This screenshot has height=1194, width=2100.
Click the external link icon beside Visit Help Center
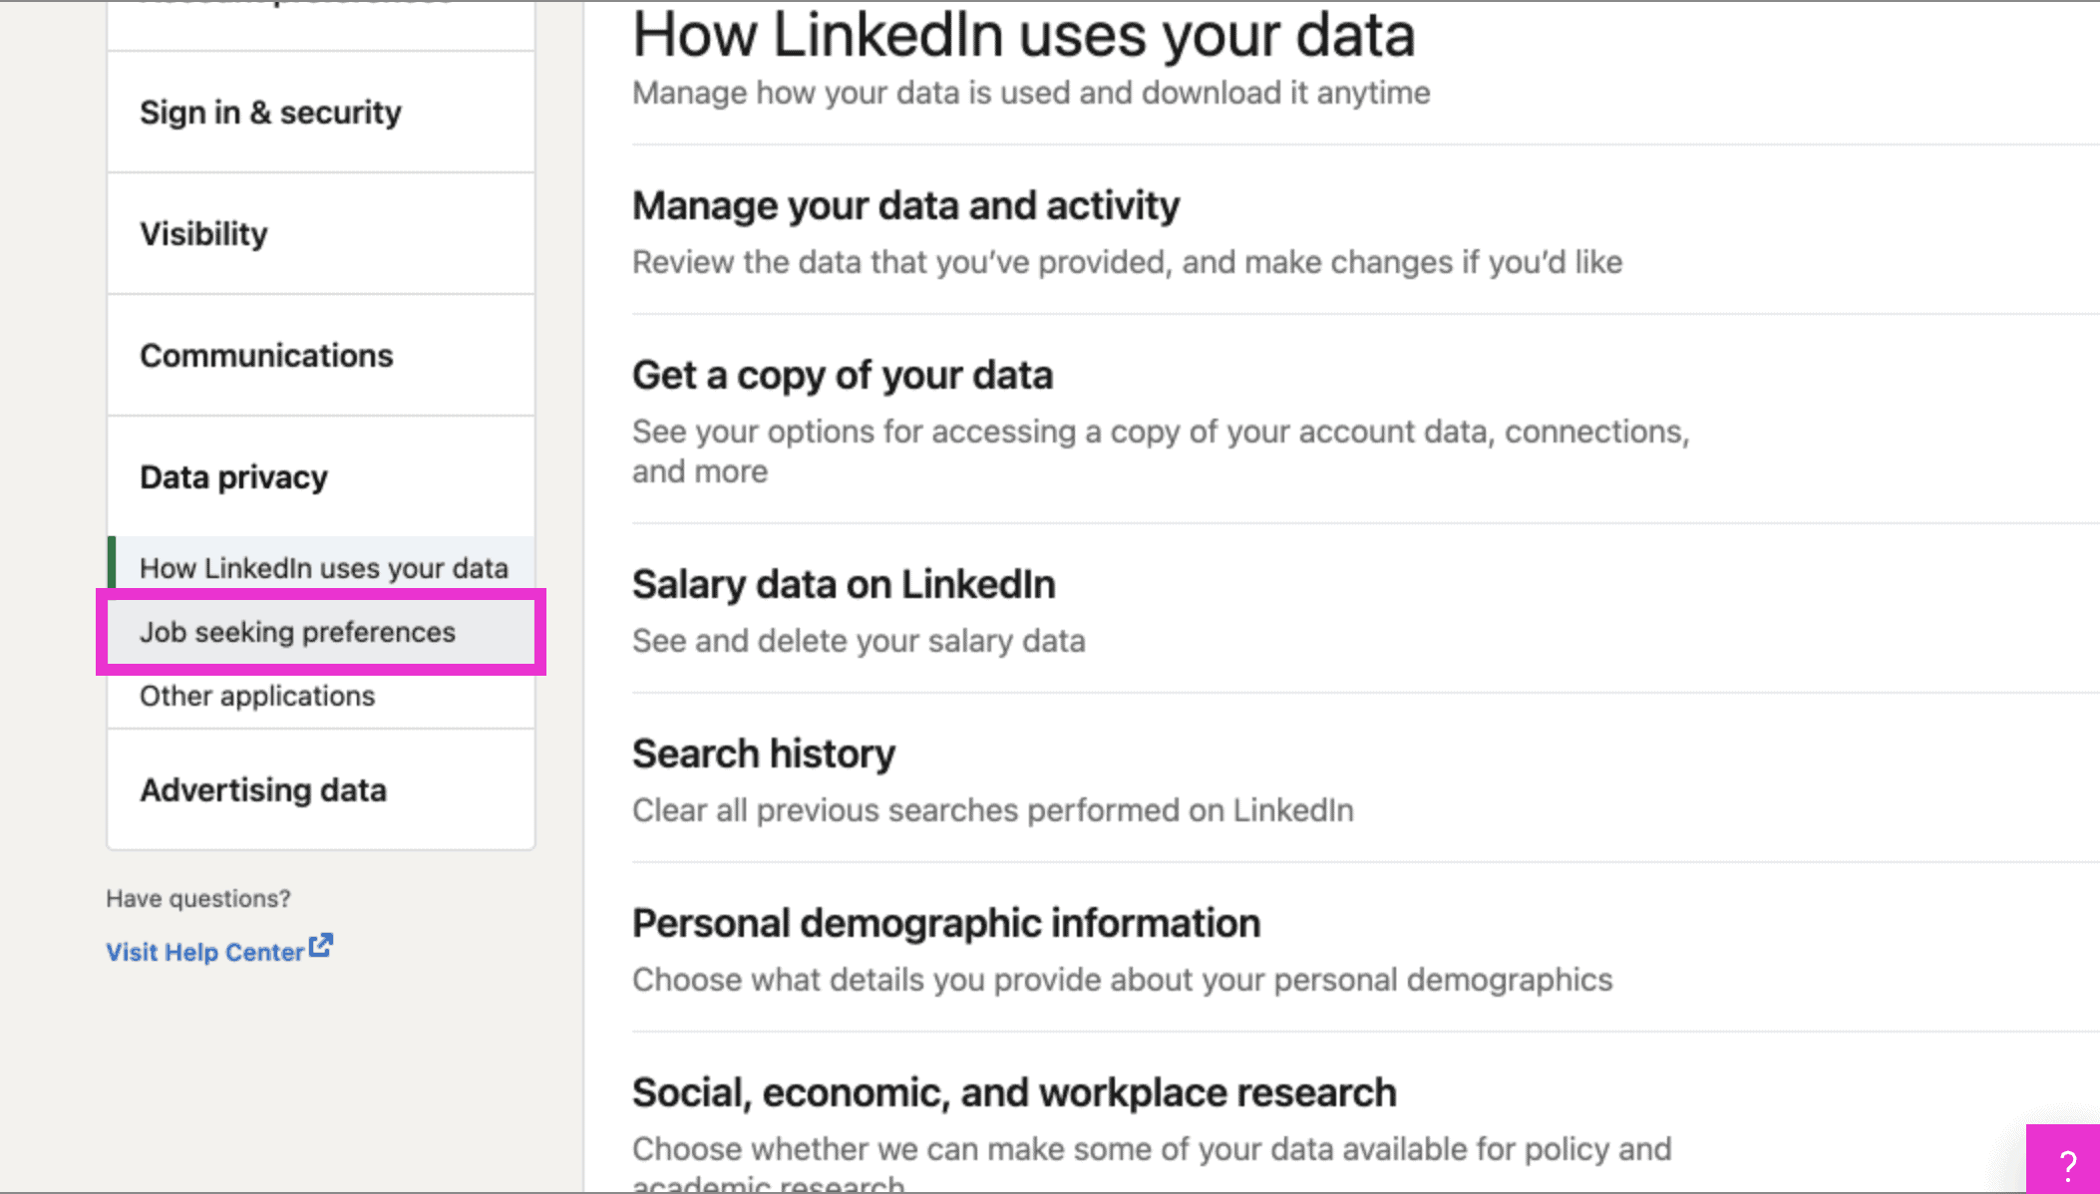point(319,945)
